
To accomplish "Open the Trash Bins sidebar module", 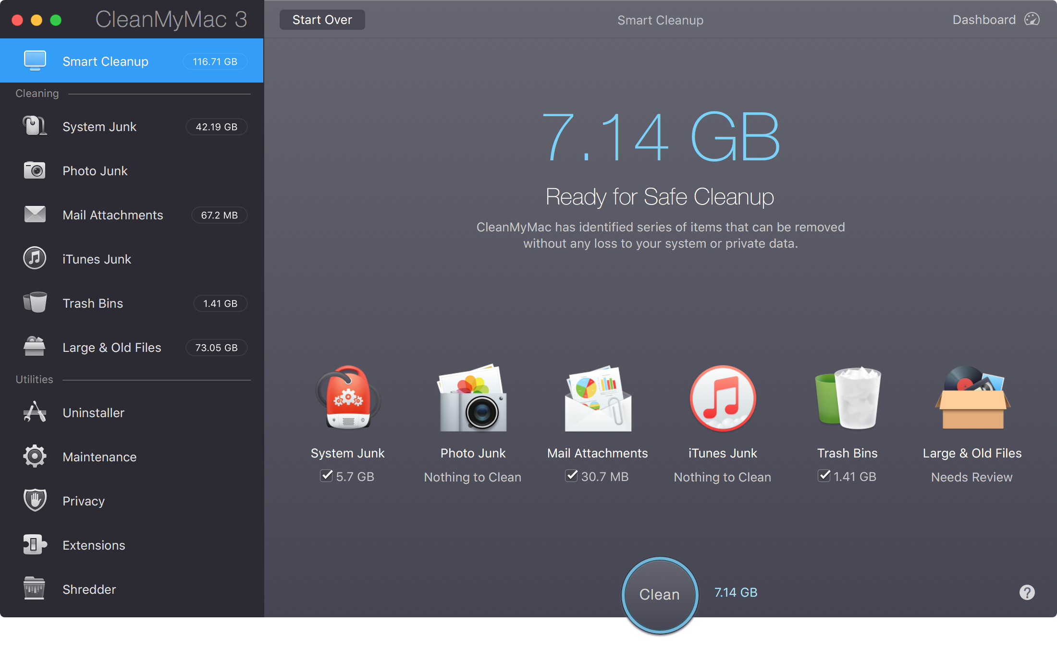I will point(132,303).
